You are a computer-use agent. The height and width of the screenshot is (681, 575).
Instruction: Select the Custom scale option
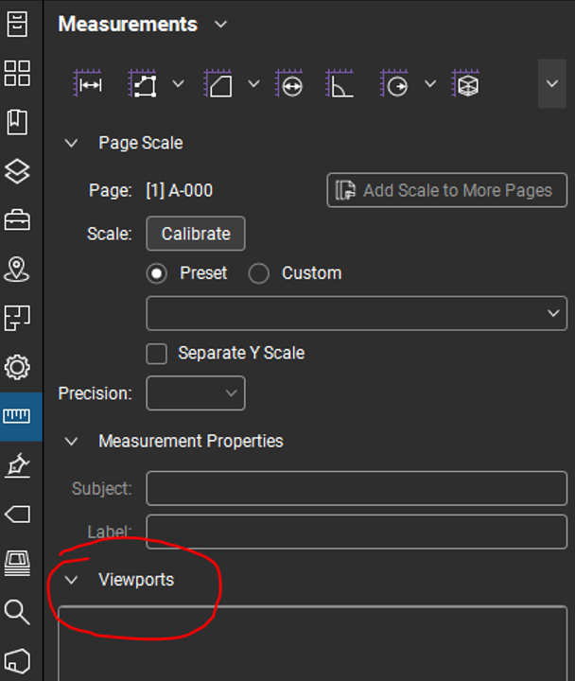tap(259, 273)
